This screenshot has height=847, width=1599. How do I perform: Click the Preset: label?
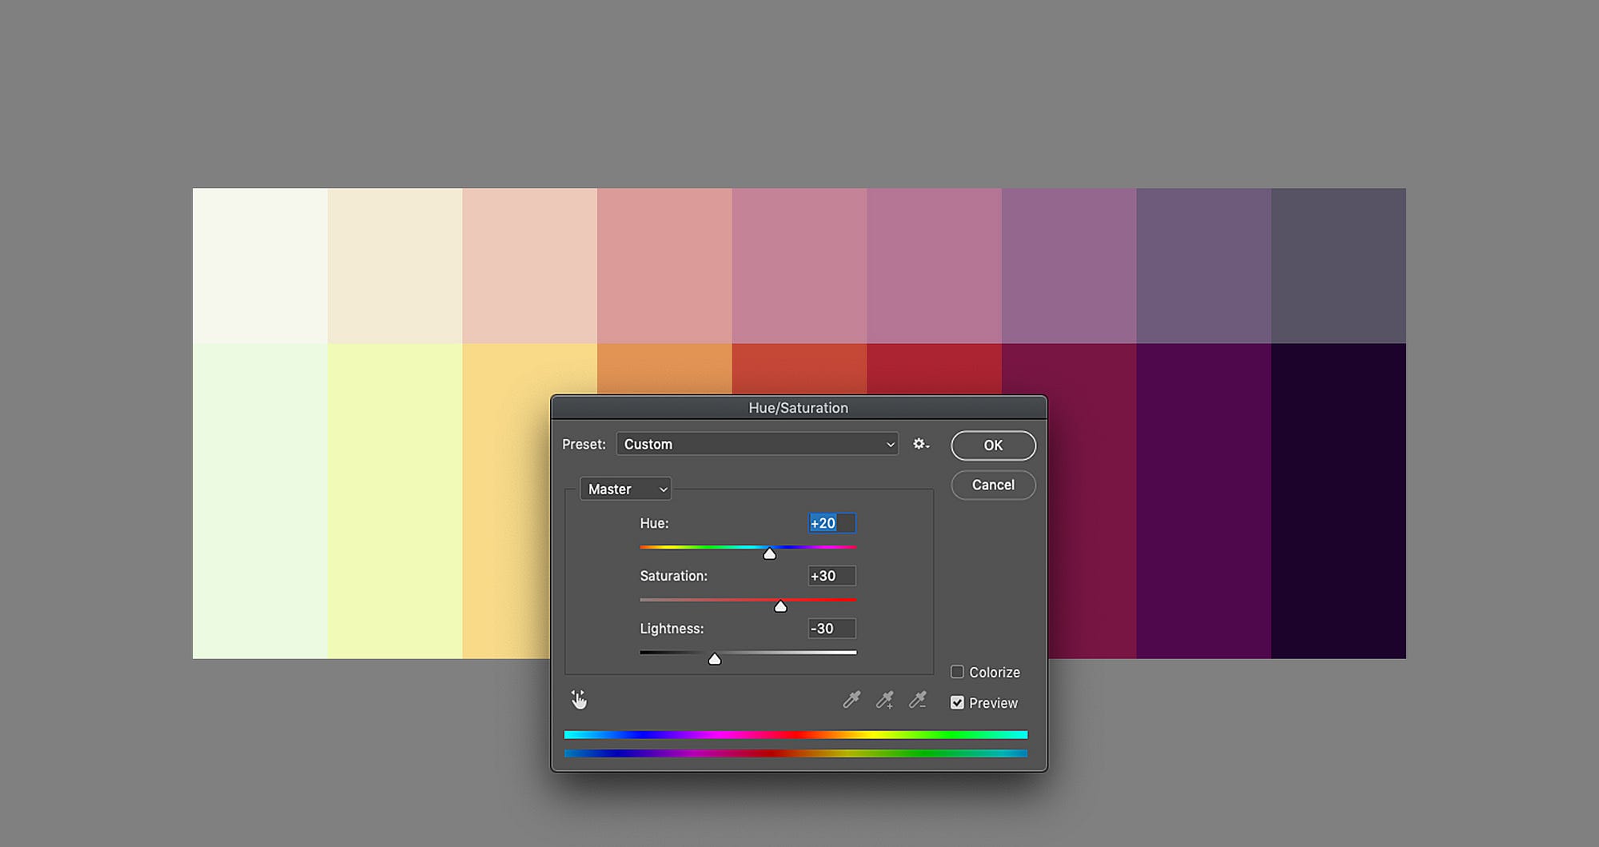(x=584, y=444)
